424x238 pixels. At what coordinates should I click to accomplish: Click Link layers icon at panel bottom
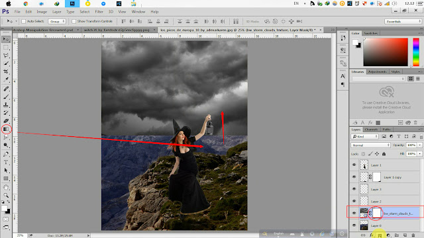363,235
